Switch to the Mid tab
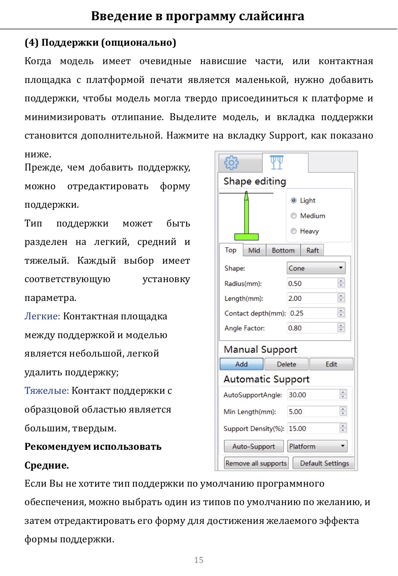Image resolution: width=398 pixels, height=576 pixels. (254, 250)
